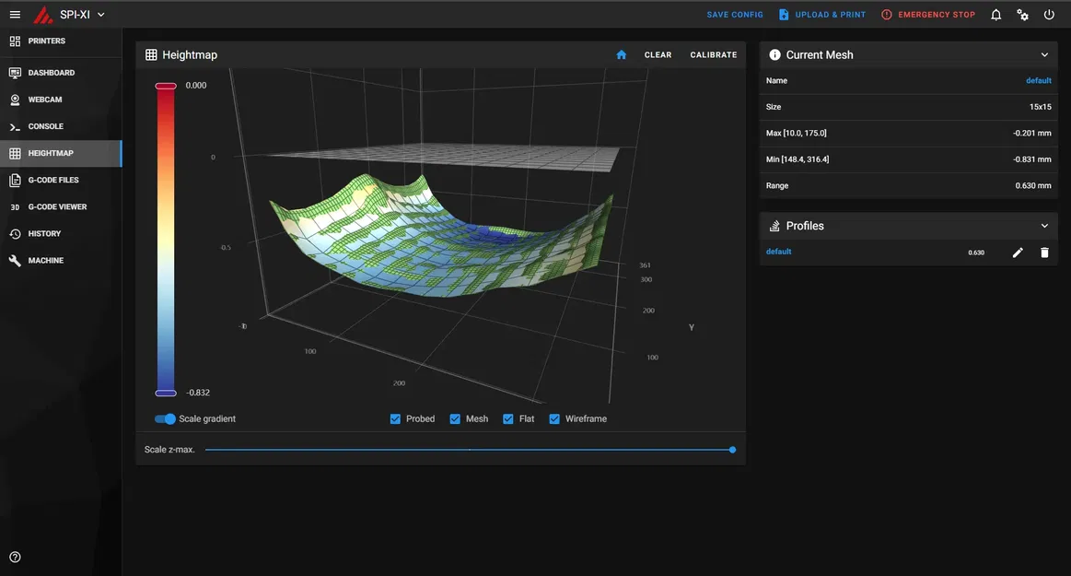The width and height of the screenshot is (1071, 576).
Task: Uncheck the Probed display option
Action: click(394, 417)
